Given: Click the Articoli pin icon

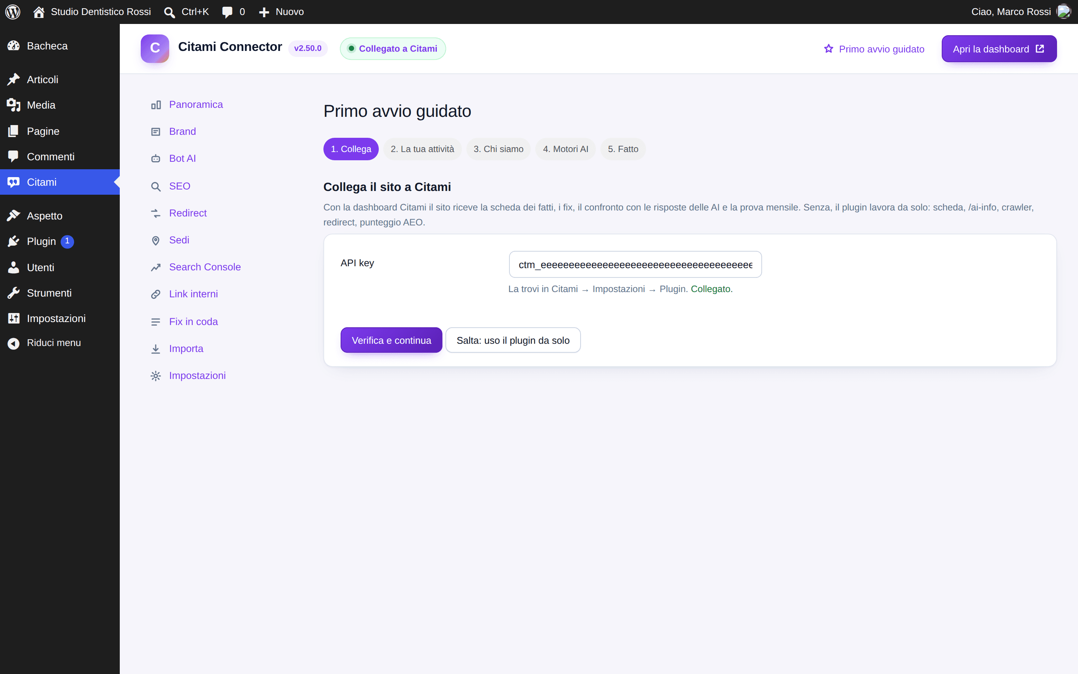Looking at the screenshot, I should tap(13, 79).
